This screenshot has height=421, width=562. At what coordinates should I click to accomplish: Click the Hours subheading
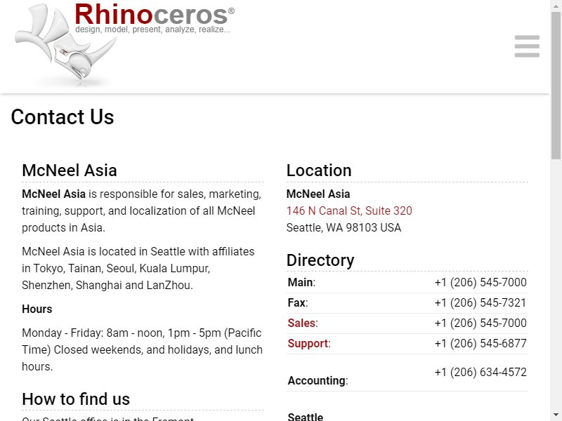pyautogui.click(x=37, y=309)
